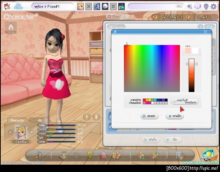Click the ปิด close button below the panel
The width and height of the screenshot is (220, 172).
coord(173,140)
